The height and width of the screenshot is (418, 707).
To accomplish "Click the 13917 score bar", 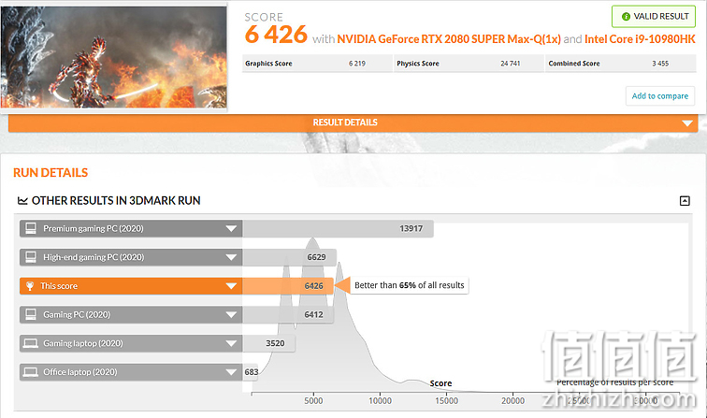I will point(338,228).
